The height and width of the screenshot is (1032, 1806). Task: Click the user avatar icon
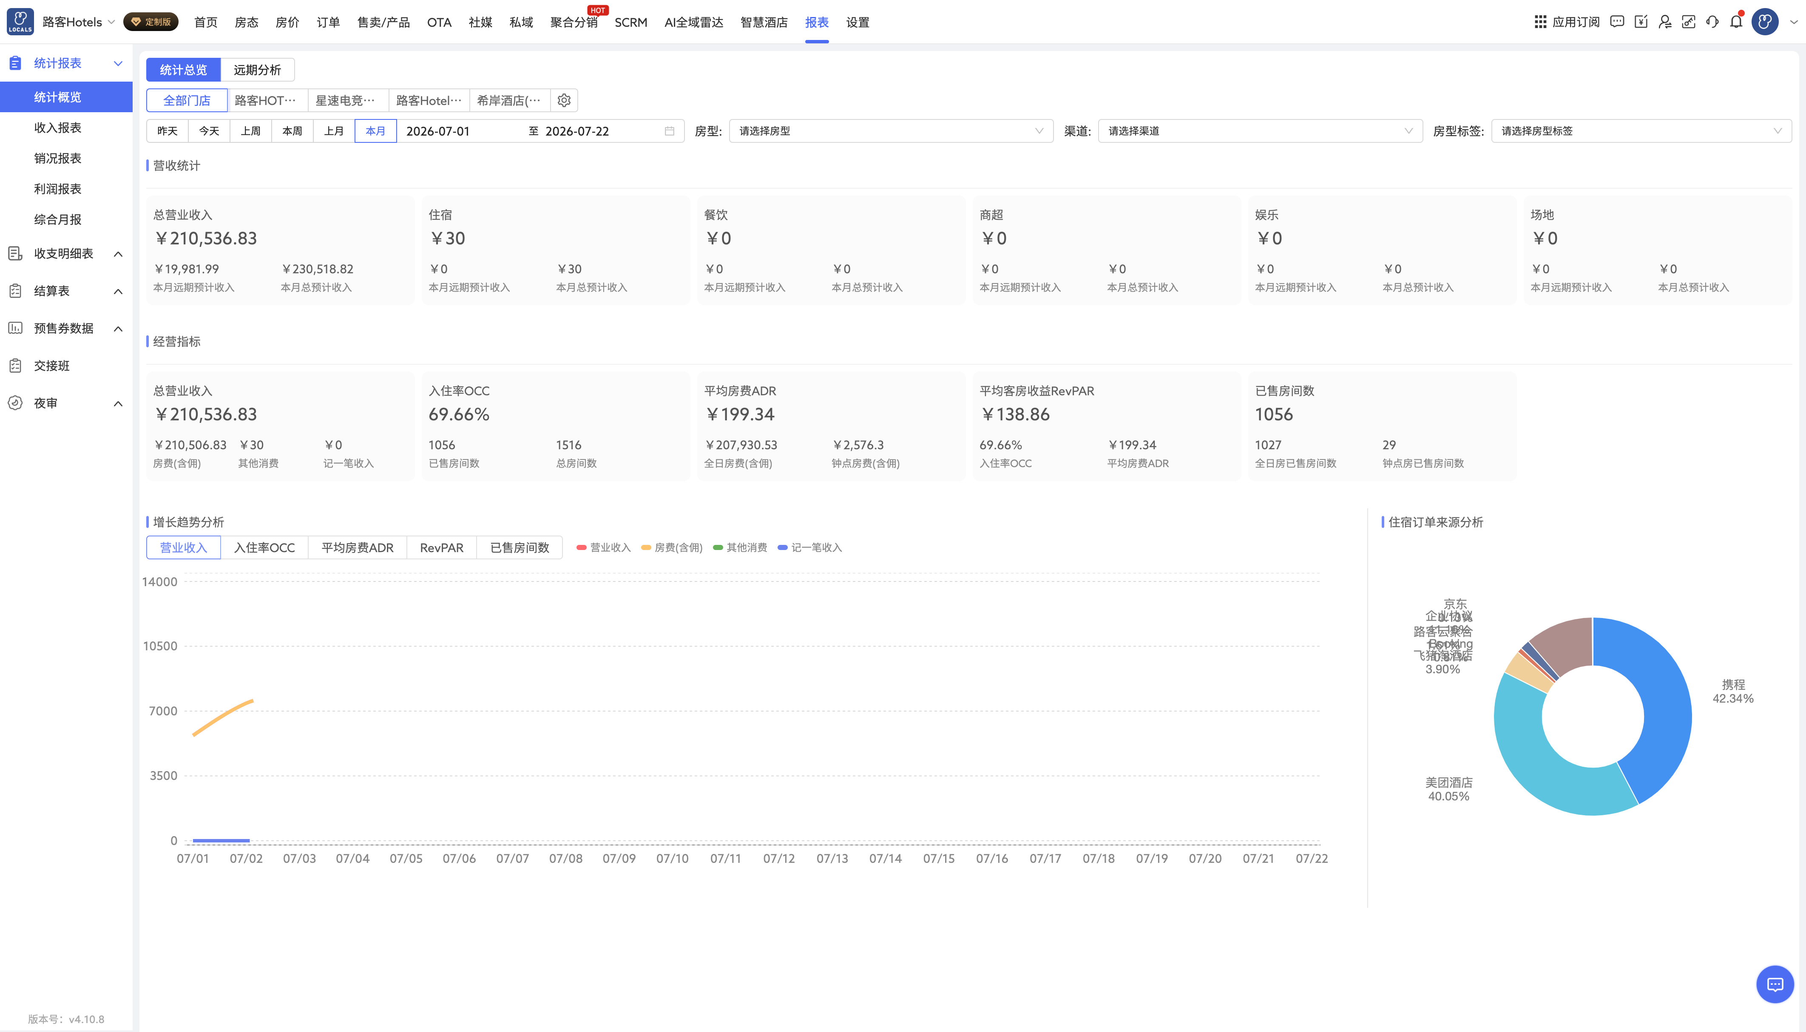tap(1765, 22)
